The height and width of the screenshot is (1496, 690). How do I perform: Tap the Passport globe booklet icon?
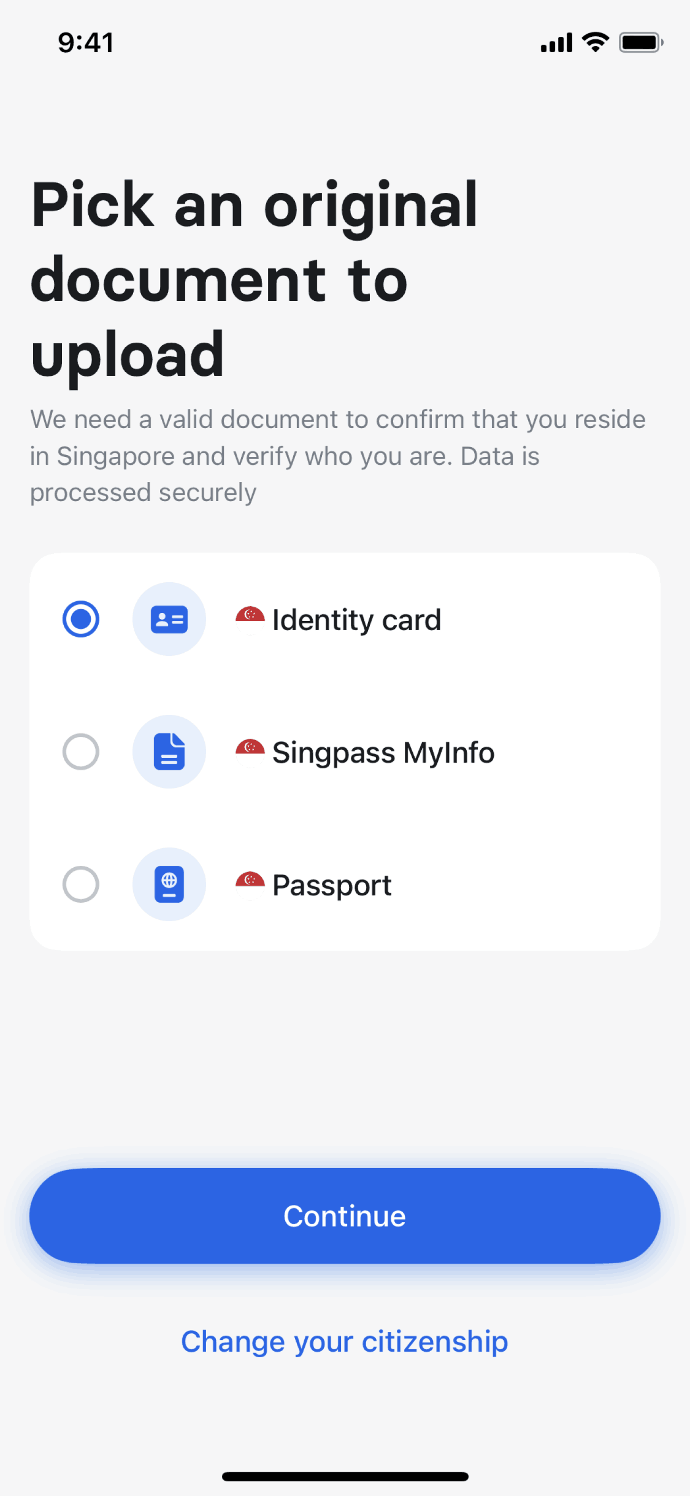pos(169,884)
